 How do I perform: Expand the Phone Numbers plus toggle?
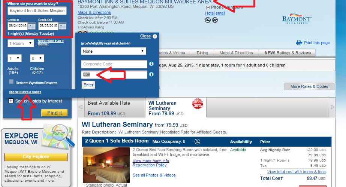click(x=208, y=7)
